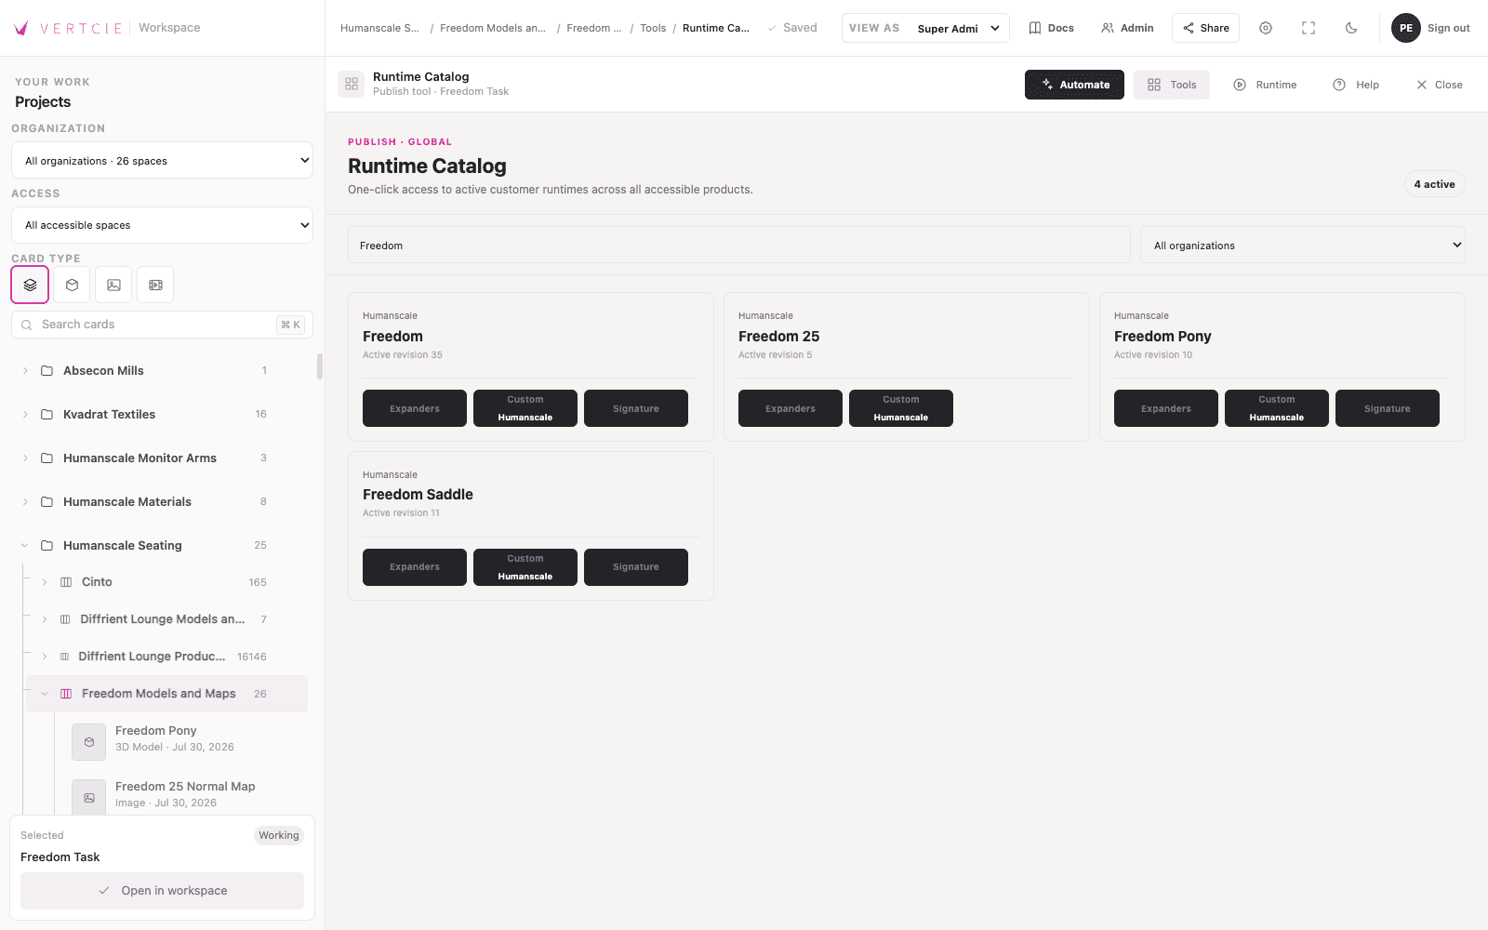
Task: Open the Admin page
Action: click(1127, 28)
